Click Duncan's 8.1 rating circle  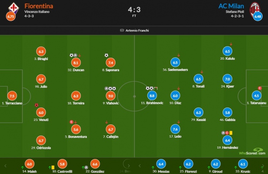76,63
